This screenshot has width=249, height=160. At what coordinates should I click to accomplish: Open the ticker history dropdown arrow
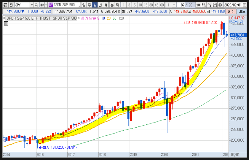[x=32, y=5]
